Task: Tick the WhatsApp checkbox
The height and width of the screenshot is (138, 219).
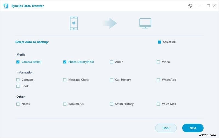Action: (158, 80)
